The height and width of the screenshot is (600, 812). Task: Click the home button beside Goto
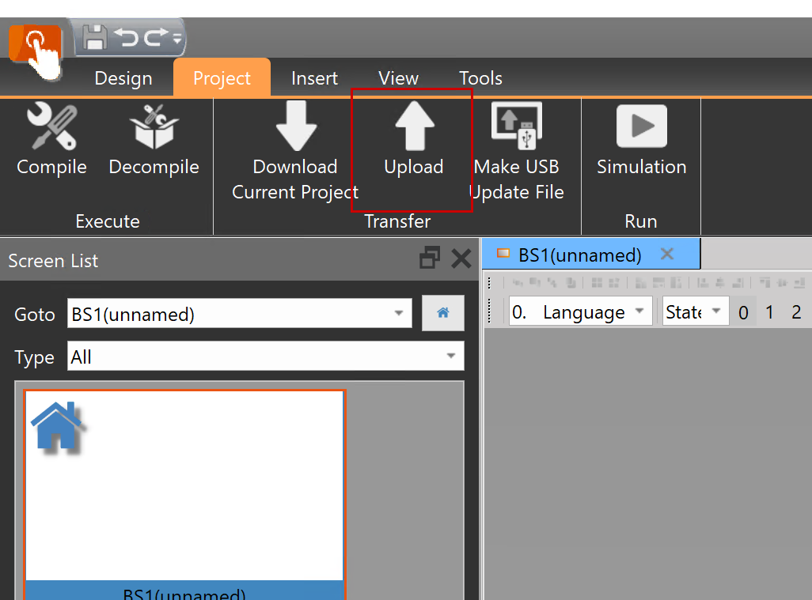tap(443, 314)
